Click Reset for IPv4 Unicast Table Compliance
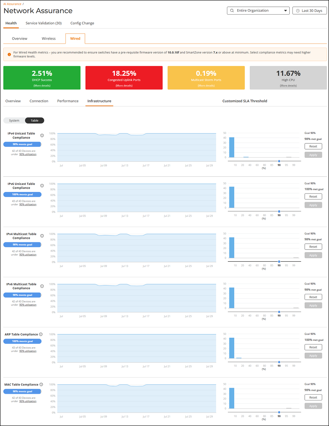The width and height of the screenshot is (329, 426). pyautogui.click(x=313, y=146)
